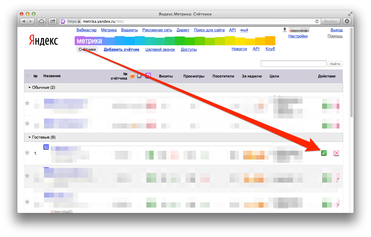The height and width of the screenshot is (237, 371).
Task: Star the second counter under Обычные
Action: (x=27, y=123)
